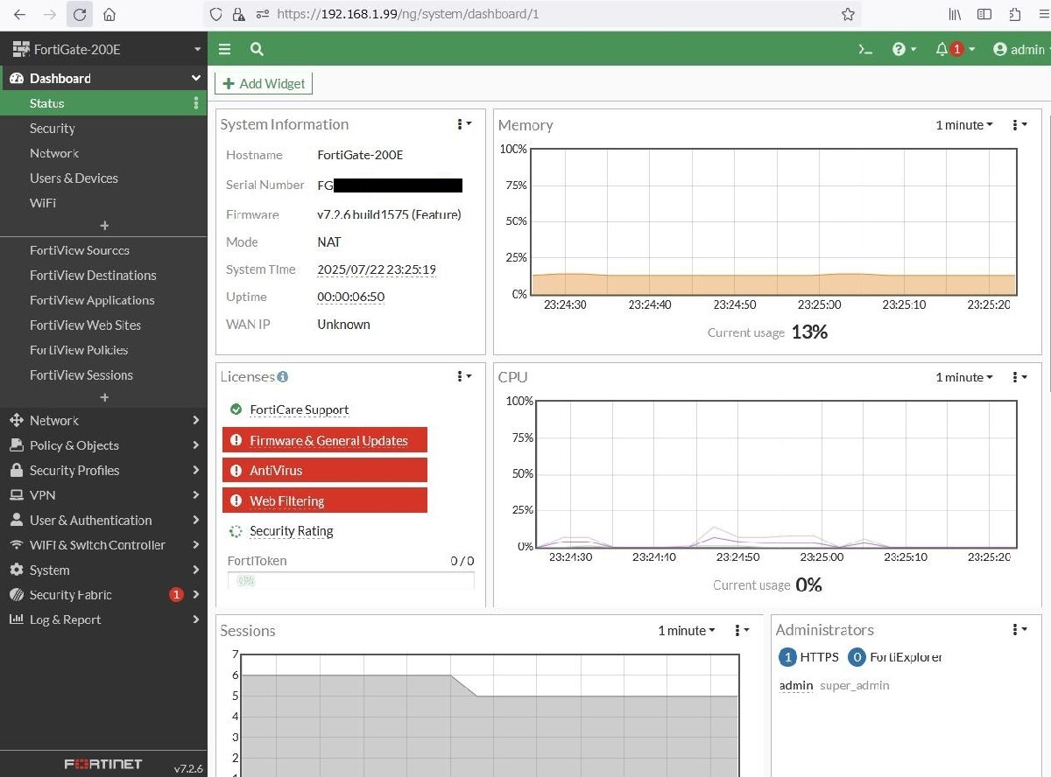Open the Users & Devices dashboard
The image size is (1051, 777).
pyautogui.click(x=74, y=178)
